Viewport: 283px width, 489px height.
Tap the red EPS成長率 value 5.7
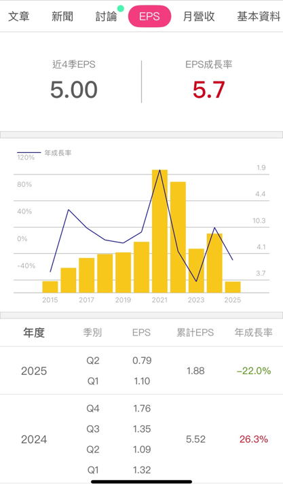pos(208,90)
